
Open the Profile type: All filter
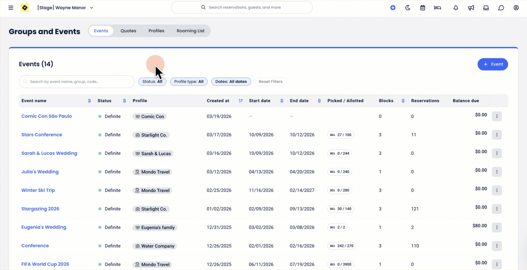tap(189, 81)
